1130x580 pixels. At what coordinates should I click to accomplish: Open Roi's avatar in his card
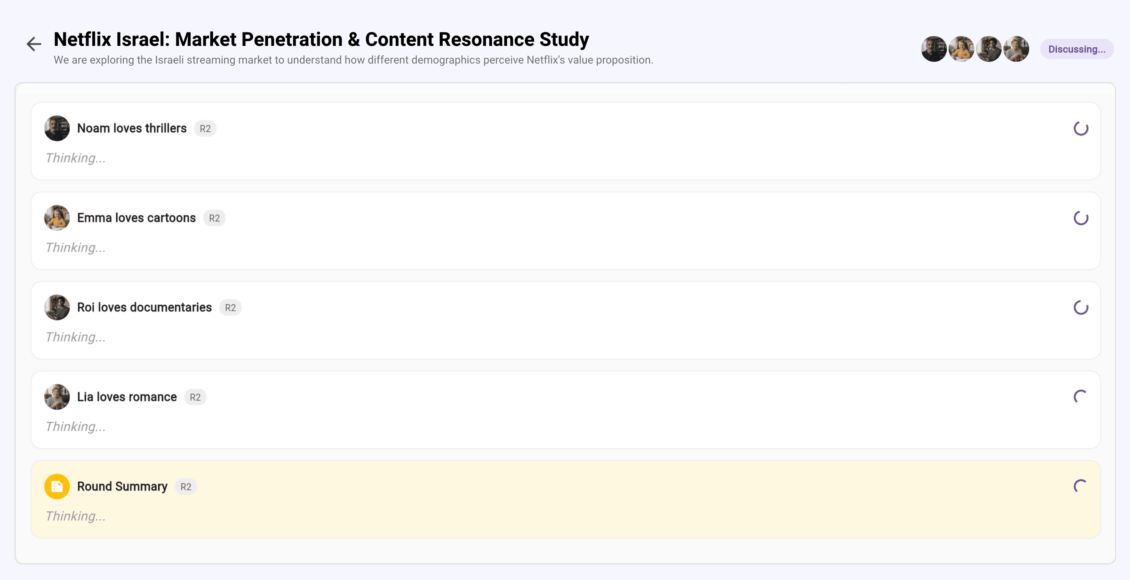point(57,307)
